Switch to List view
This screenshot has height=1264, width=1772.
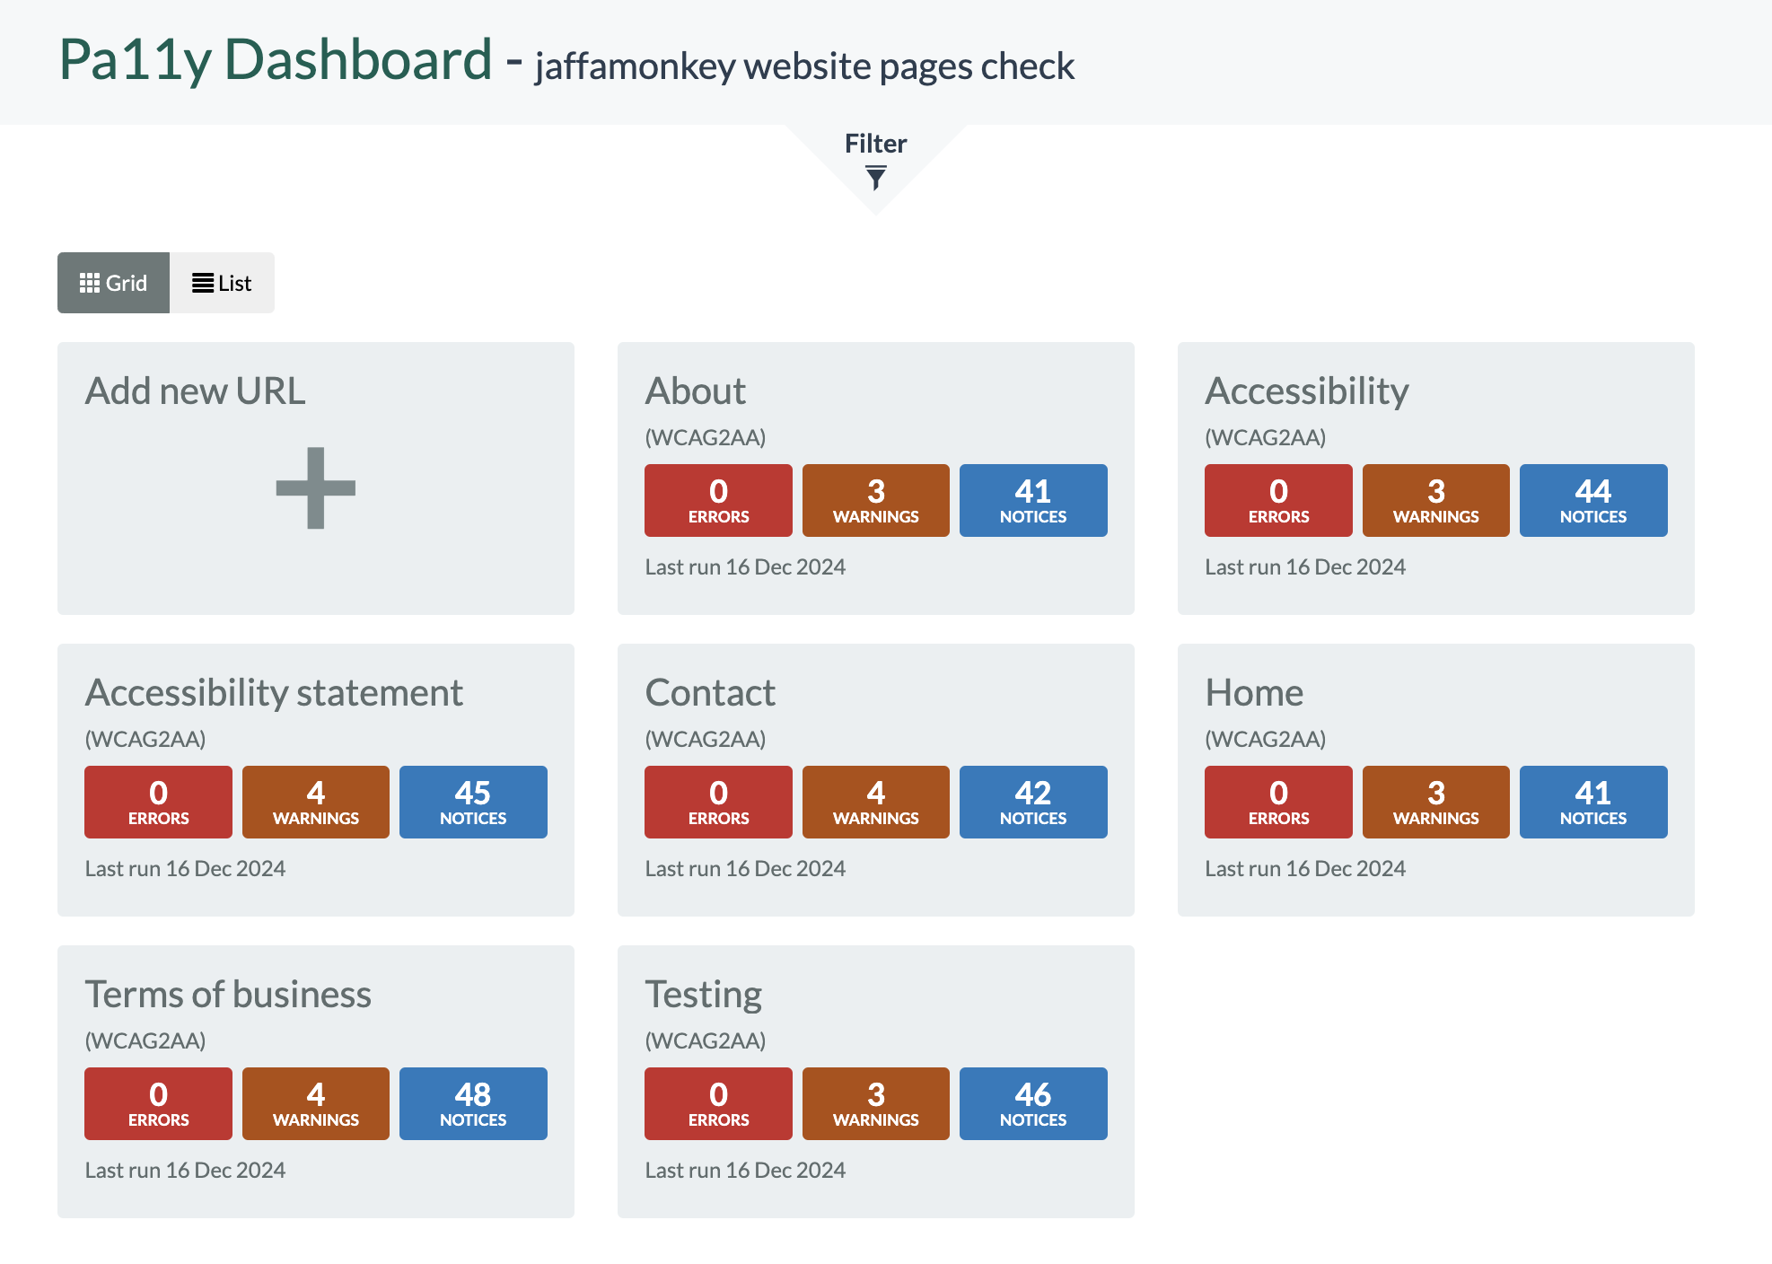(222, 283)
